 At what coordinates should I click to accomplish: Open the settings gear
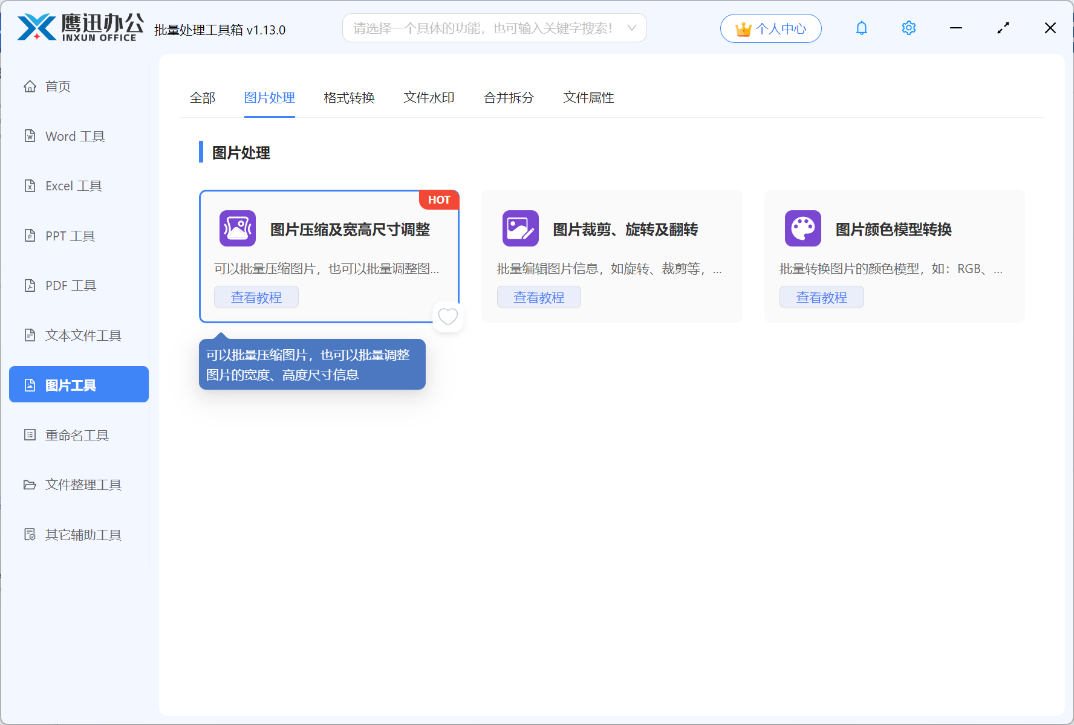click(908, 28)
